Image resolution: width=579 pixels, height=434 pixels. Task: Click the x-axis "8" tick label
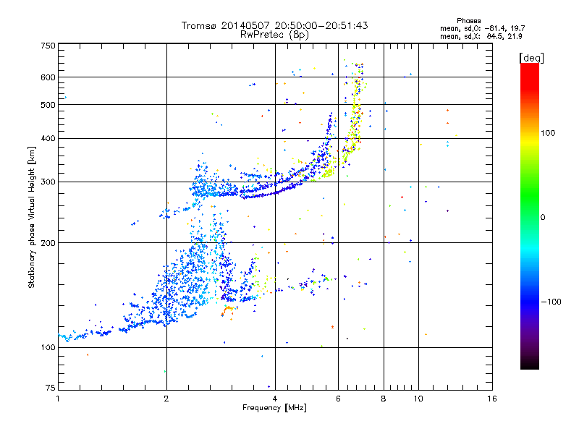[x=384, y=399]
